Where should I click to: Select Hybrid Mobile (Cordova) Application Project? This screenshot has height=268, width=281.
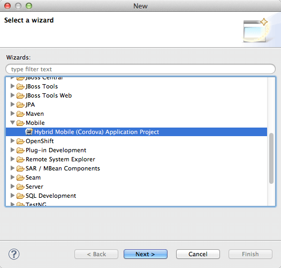[x=96, y=132]
